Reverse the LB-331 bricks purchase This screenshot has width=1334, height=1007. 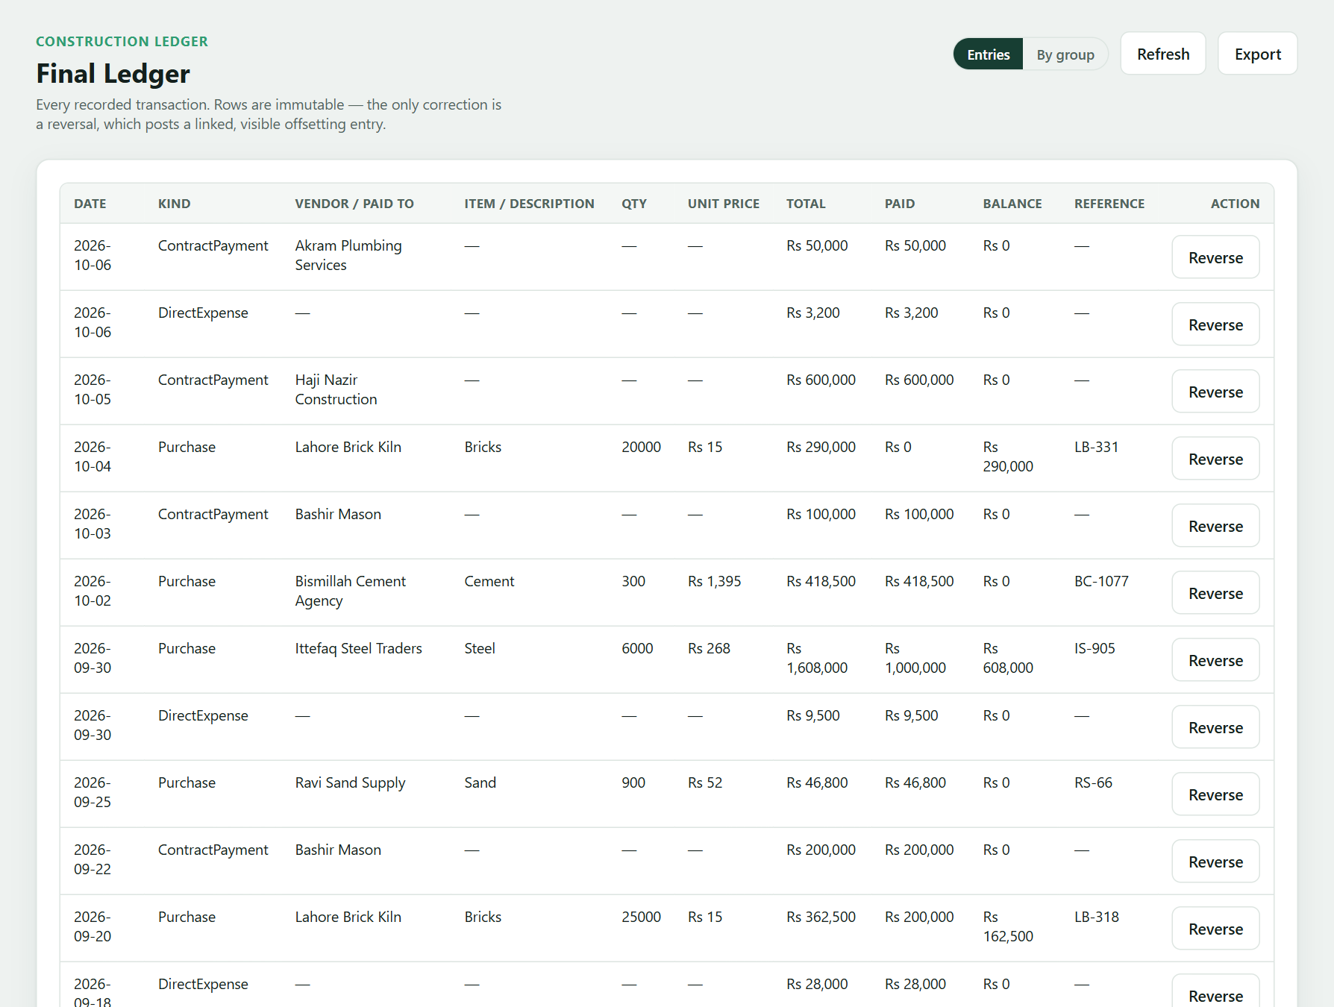coord(1215,459)
